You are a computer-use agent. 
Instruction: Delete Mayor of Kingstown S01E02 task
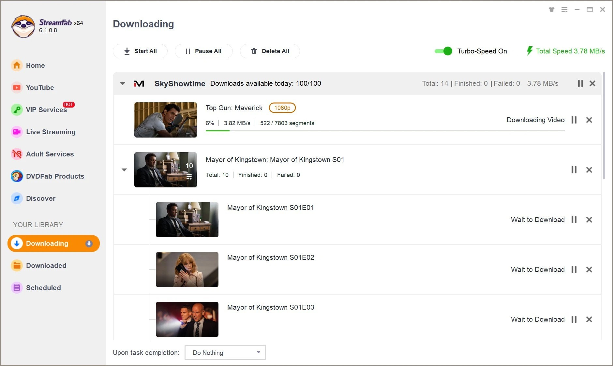(589, 270)
